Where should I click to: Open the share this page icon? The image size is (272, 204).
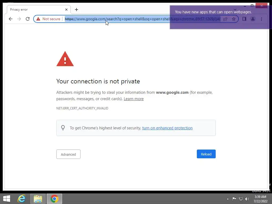pos(225,19)
